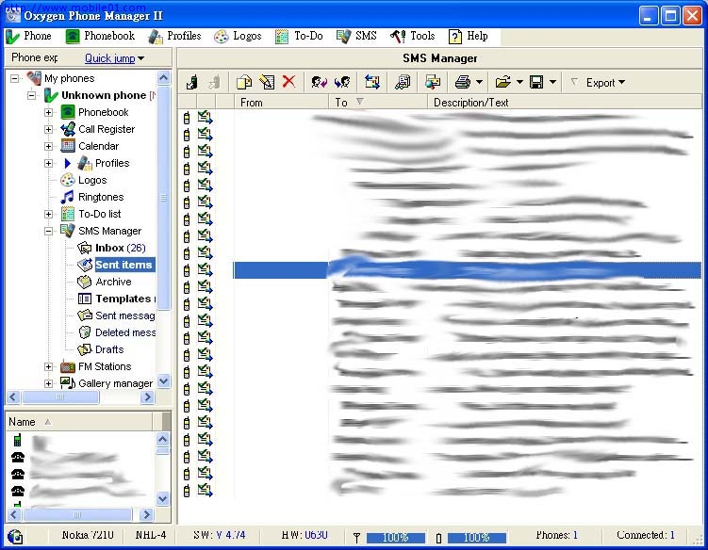Expand the Call Register tree node
The image size is (708, 550).
tap(49, 129)
